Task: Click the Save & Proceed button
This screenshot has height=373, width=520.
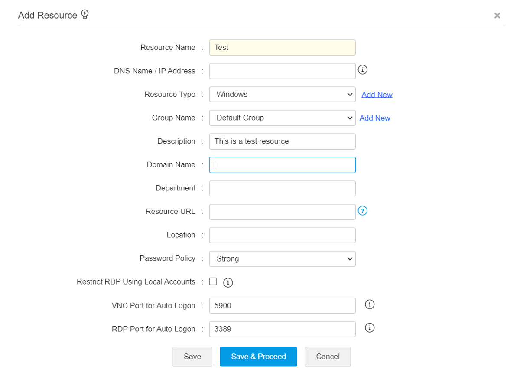Action: [258, 356]
